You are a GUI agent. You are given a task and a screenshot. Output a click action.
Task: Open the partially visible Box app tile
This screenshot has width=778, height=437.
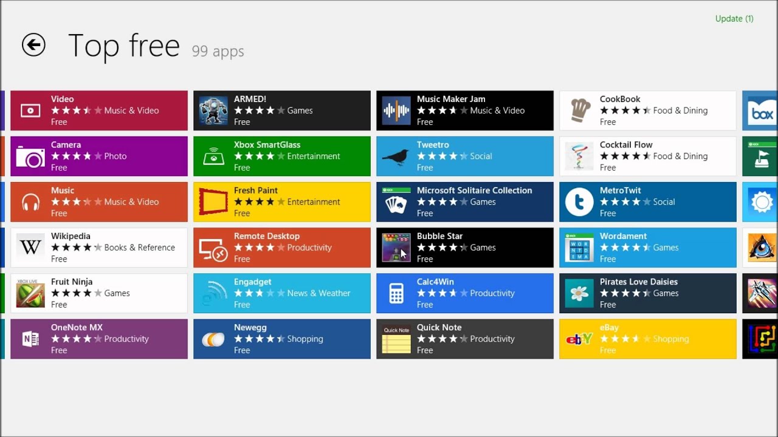[760, 110]
